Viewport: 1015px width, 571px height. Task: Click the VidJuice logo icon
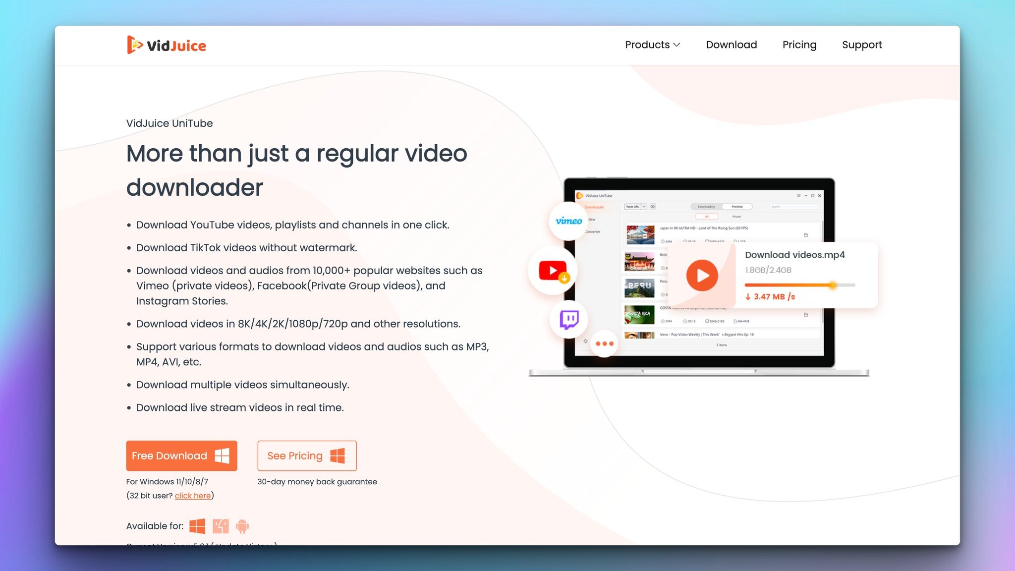tap(134, 45)
